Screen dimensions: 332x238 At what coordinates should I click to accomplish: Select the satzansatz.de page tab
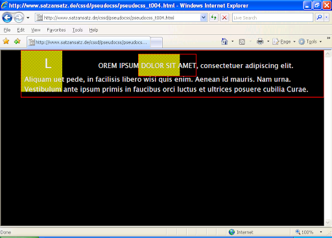coord(89,42)
